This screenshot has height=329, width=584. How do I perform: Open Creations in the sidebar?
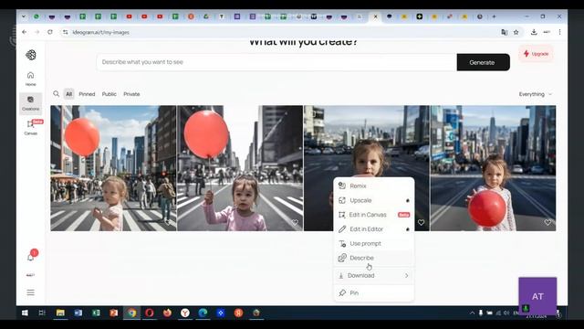click(30, 103)
